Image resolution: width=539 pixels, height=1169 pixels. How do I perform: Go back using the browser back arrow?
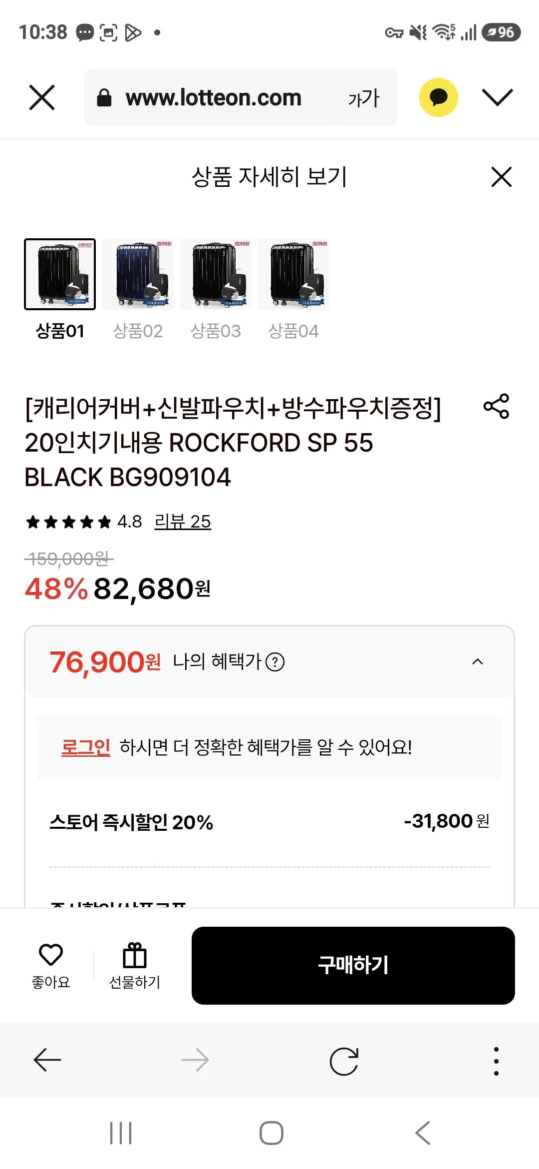click(44, 1059)
